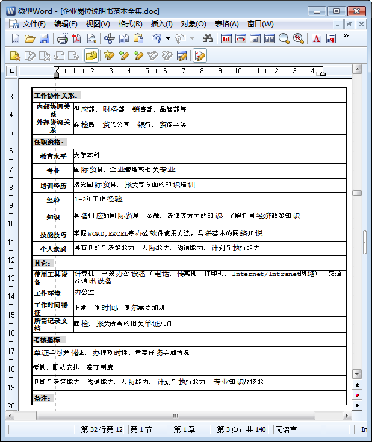Open a file via folder icon
Image resolution: width=372 pixels, height=442 pixels.
point(29,38)
